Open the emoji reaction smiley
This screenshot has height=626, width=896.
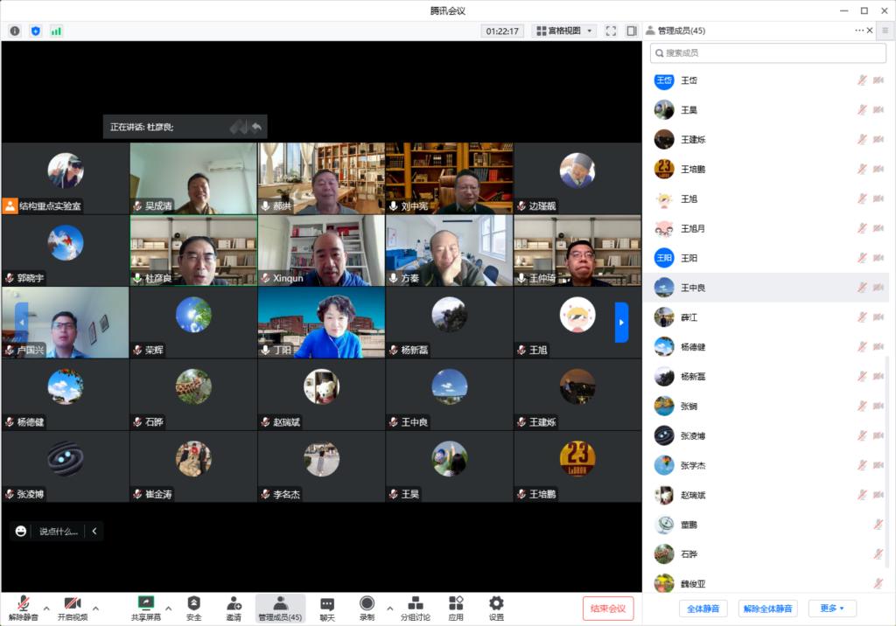21,532
